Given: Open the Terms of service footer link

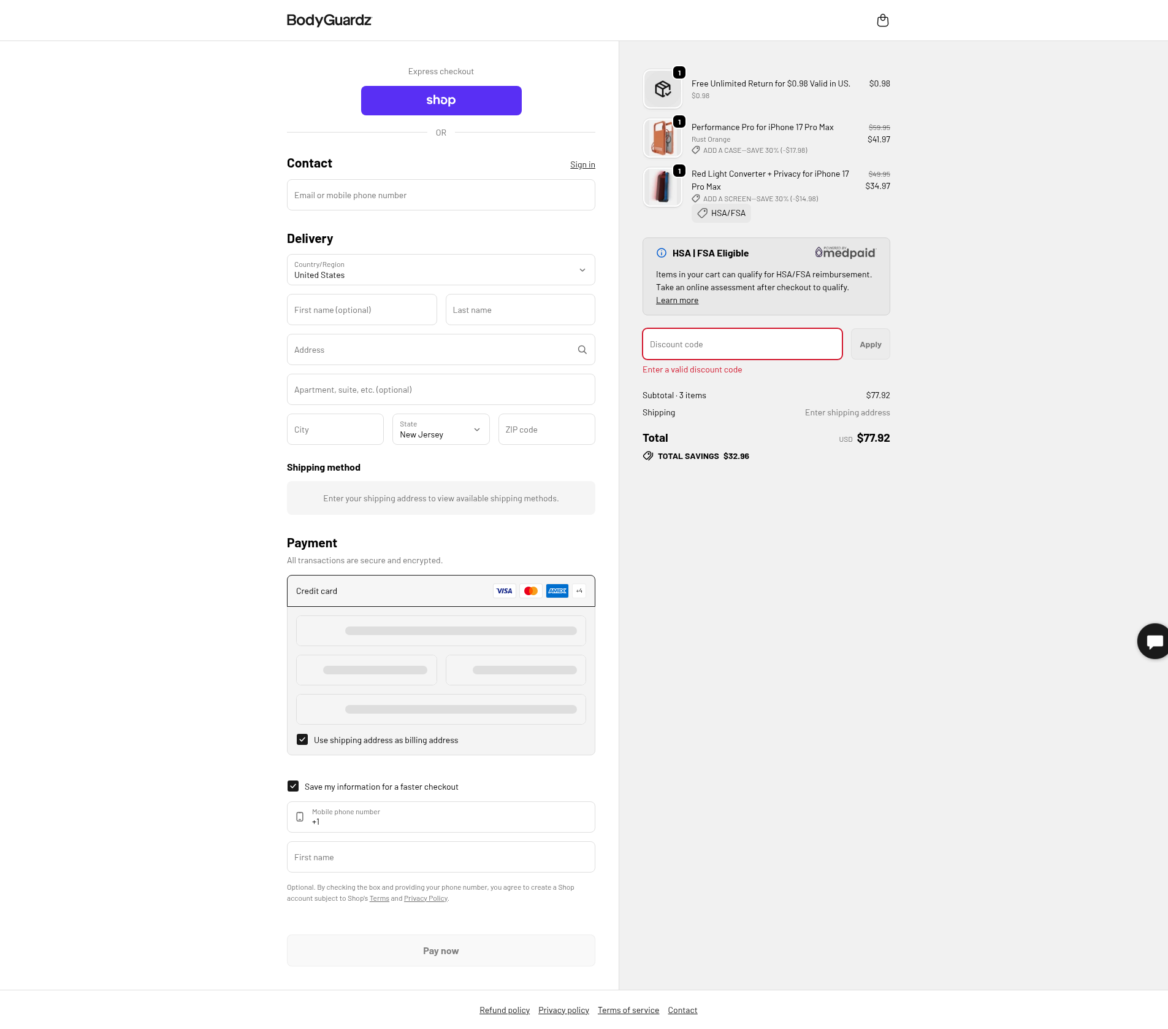Looking at the screenshot, I should click(628, 1010).
